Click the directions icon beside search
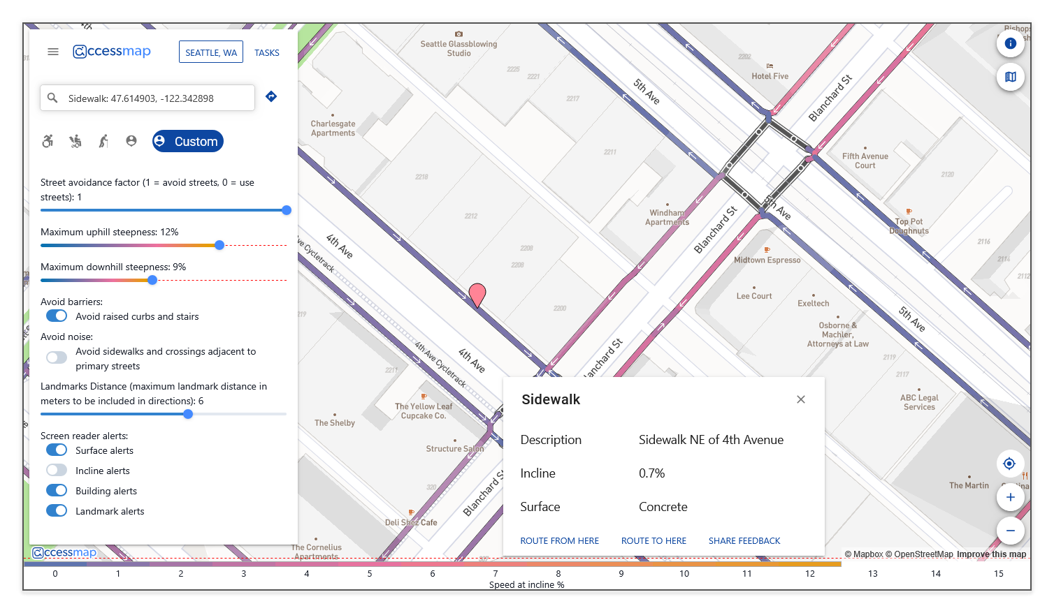1054x613 pixels. [x=271, y=97]
